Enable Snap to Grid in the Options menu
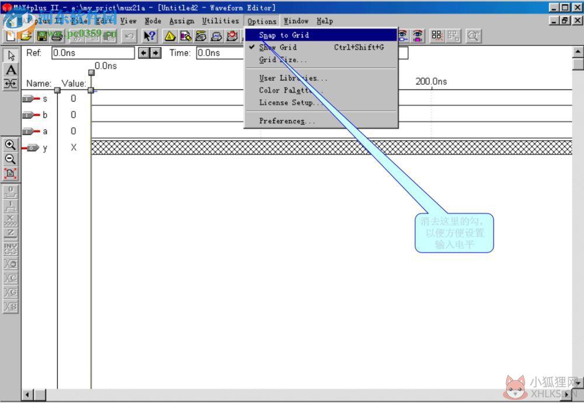The height and width of the screenshot is (403, 584). click(x=321, y=35)
